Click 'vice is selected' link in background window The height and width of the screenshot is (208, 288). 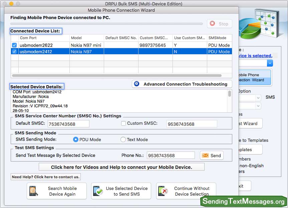(x=255, y=56)
